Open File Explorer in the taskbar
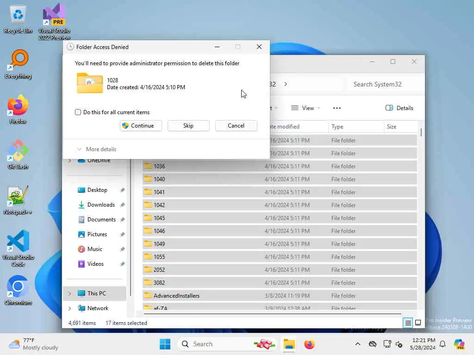This screenshot has width=474, height=355. point(289,344)
